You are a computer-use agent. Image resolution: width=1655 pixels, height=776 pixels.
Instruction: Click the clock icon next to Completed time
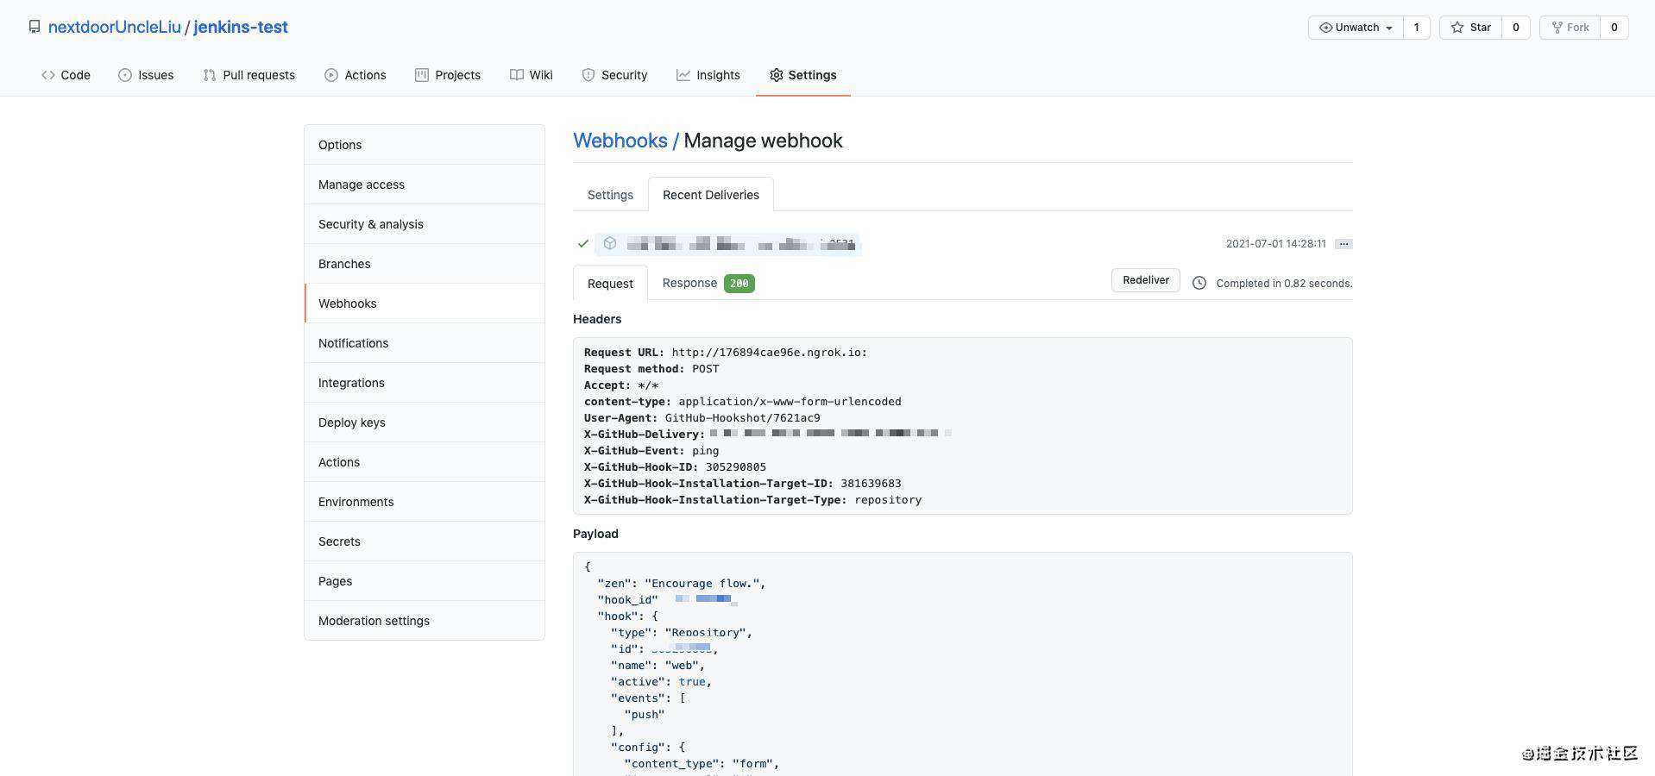[x=1199, y=283]
